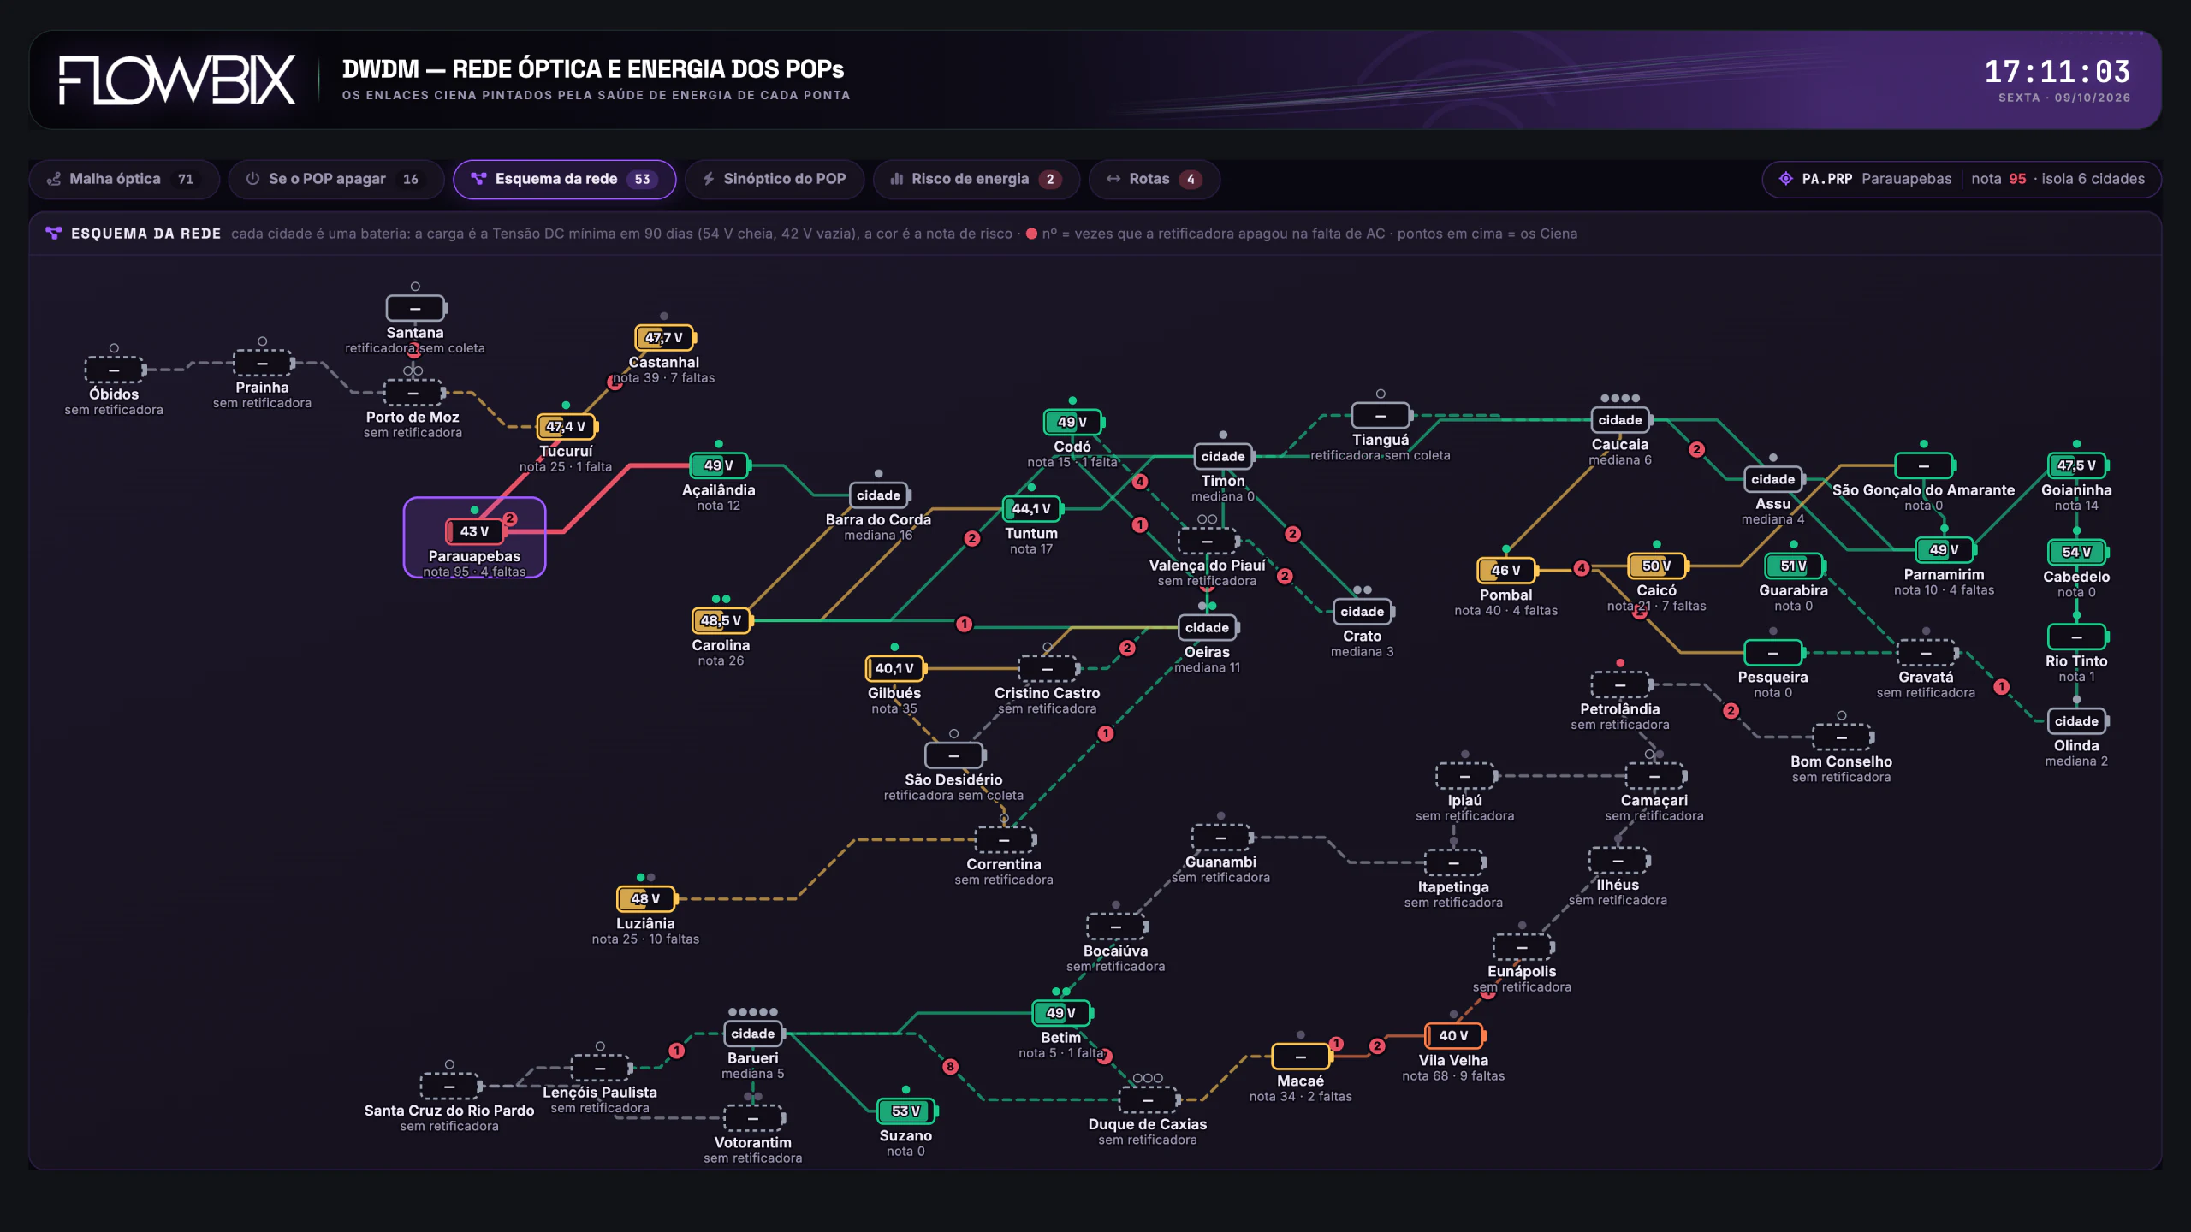
Task: Click the 'nota 25 · 10 faltas' label
Action: pos(645,939)
